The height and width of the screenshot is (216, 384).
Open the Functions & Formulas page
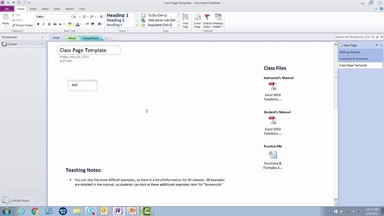(x=360, y=59)
